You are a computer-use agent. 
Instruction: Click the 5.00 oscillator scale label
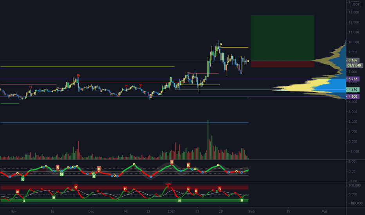coord(352,161)
